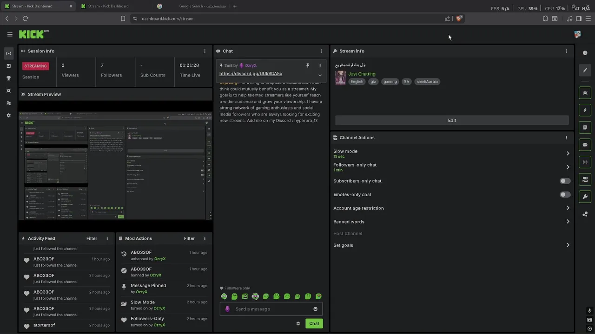
Task: Toggle the wrench widget icon in right sidebar
Action: (585, 196)
